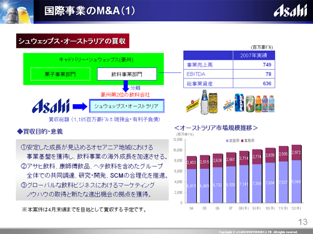Image resolution: width=313 pixels, height=234 pixels.
Task: Select the Schweppes logo image
Action: (x=193, y=105)
